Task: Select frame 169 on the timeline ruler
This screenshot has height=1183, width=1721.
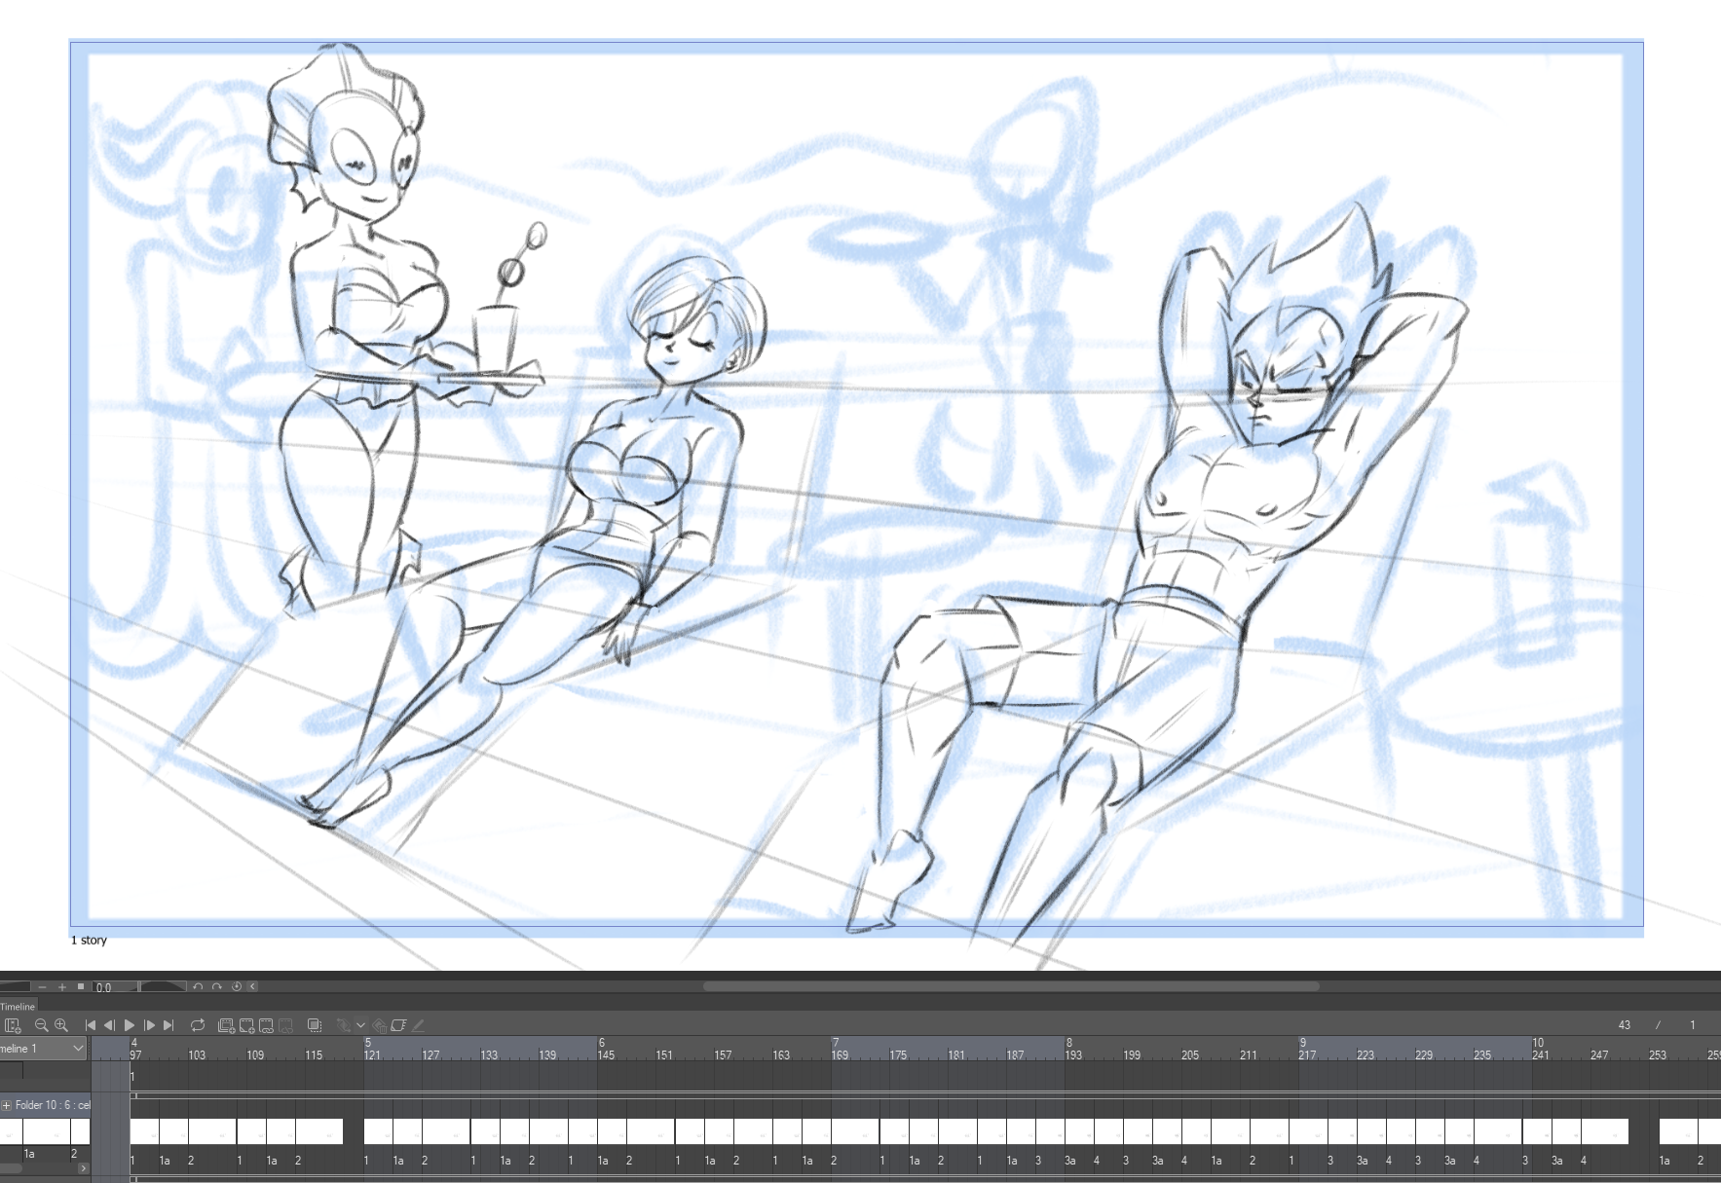Action: point(840,1055)
